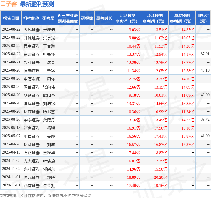Click analyst name 陈书慧
Viewport: 211px width, 198px height.
pos(49,112)
